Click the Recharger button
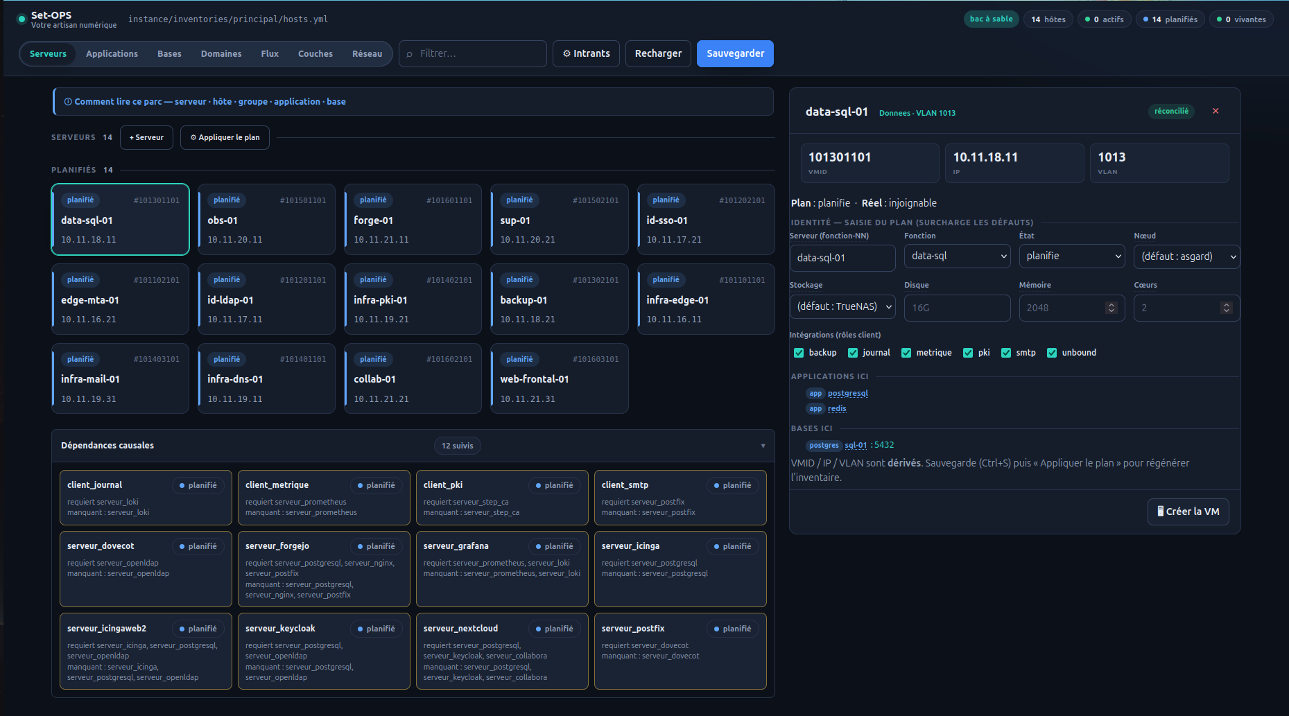1289x716 pixels. (x=658, y=53)
